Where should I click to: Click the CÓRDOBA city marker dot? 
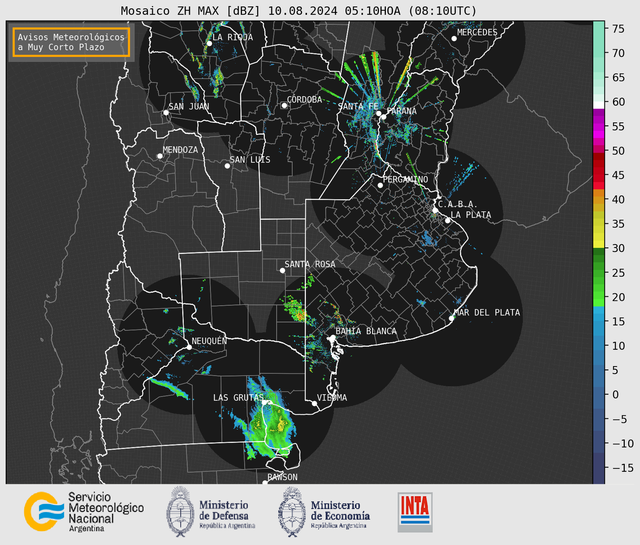(284, 105)
